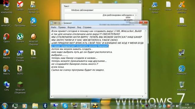The height and width of the screenshot is (109, 195).
Task: Launch Minecraft (Лицензия) shortcut
Action: point(20,88)
